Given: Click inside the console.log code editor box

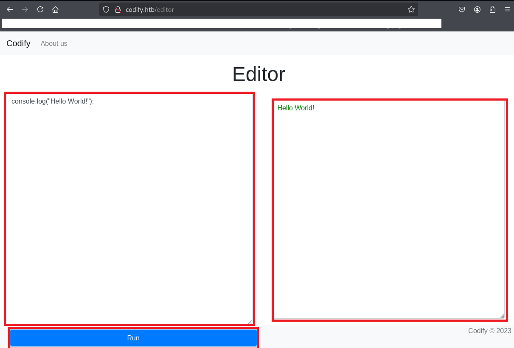Looking at the screenshot, I should pyautogui.click(x=129, y=208).
